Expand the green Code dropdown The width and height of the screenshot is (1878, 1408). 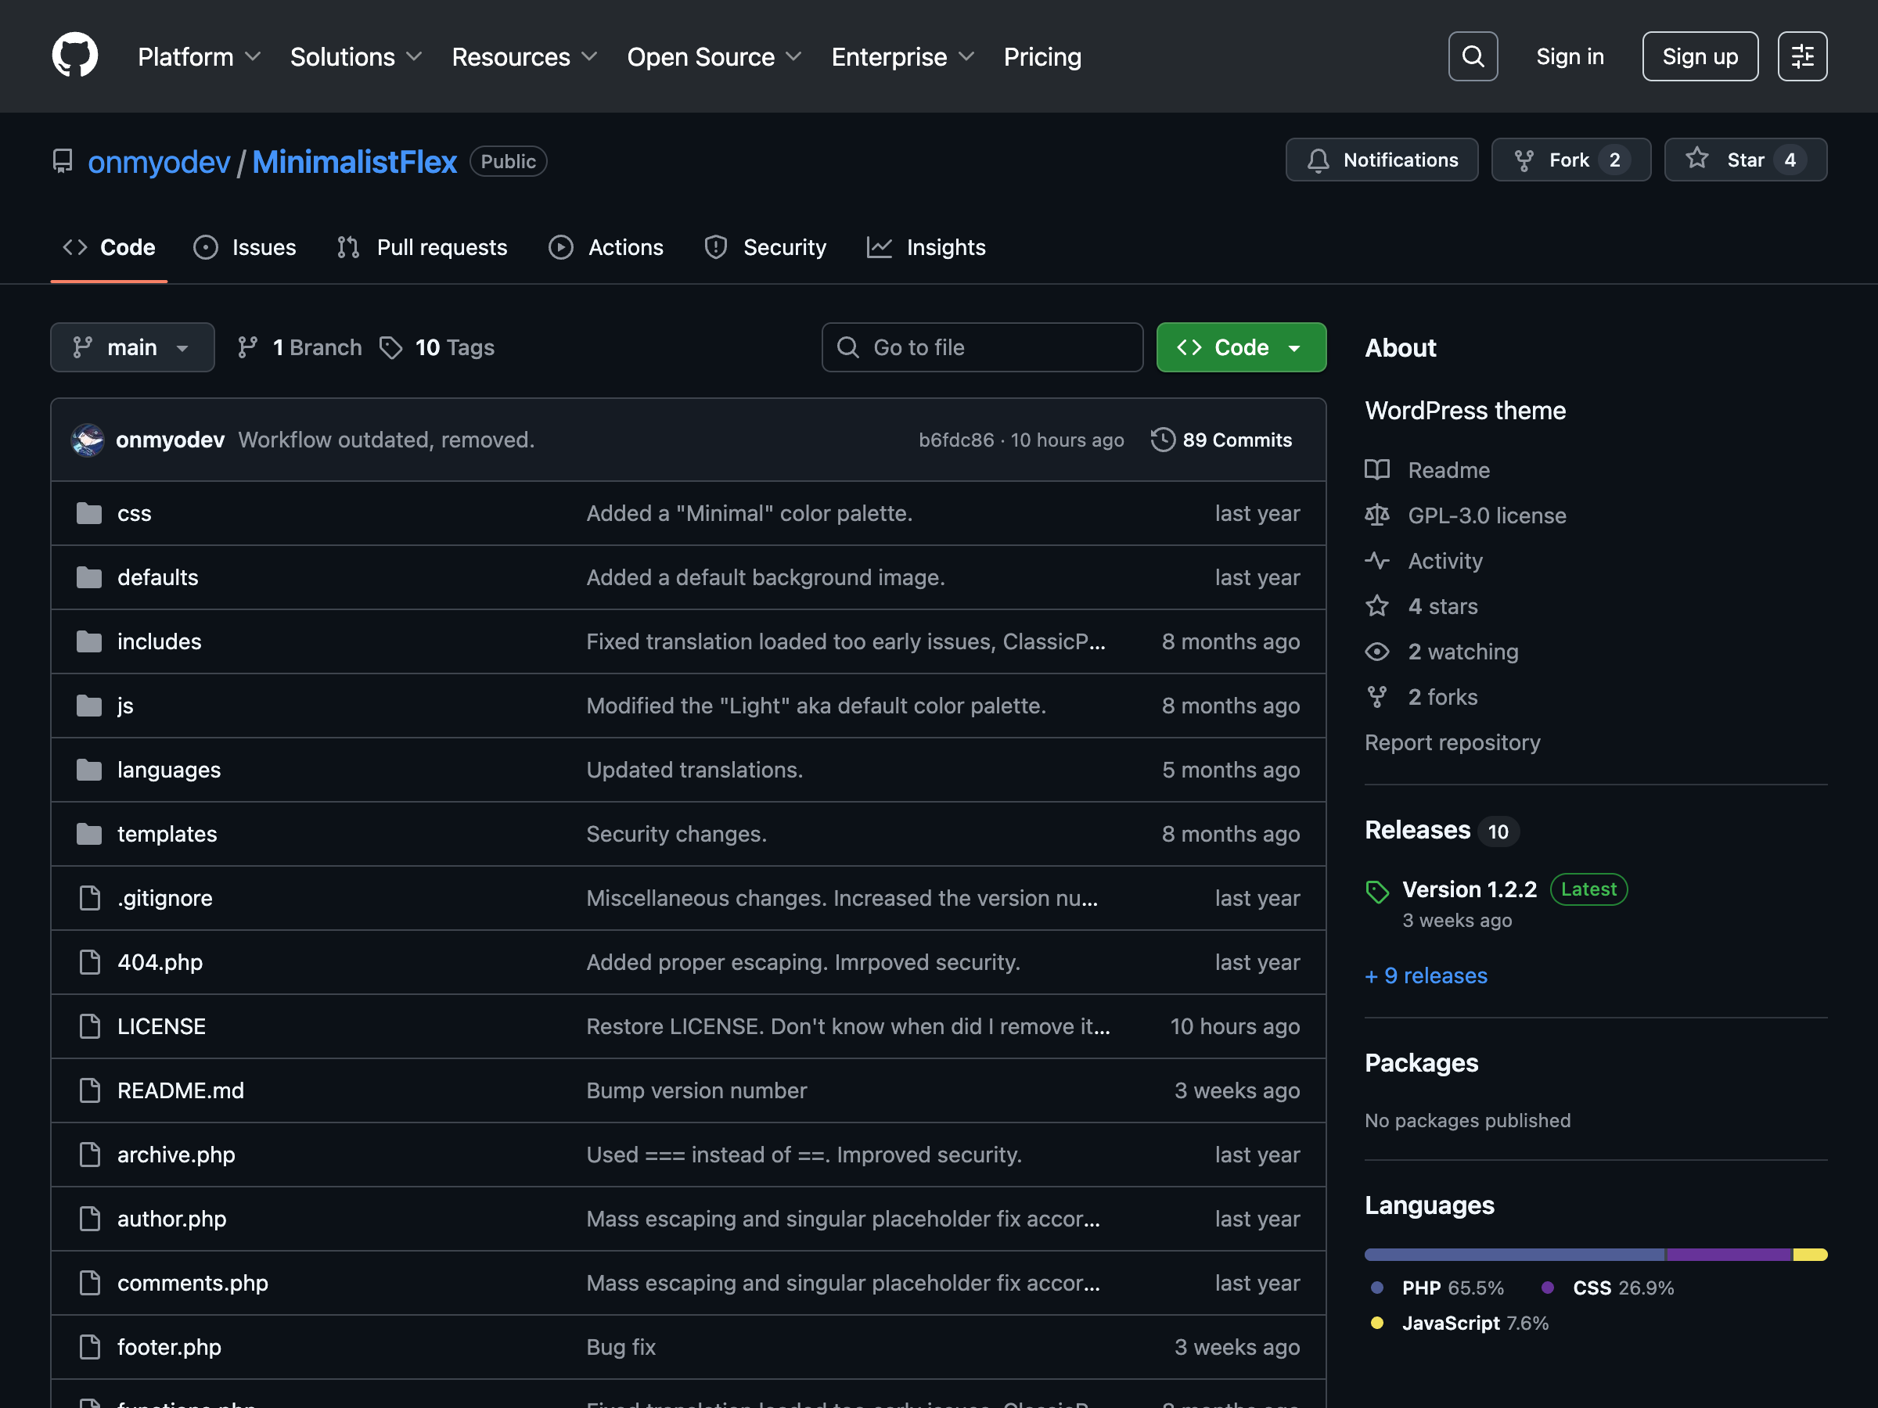[1240, 347]
